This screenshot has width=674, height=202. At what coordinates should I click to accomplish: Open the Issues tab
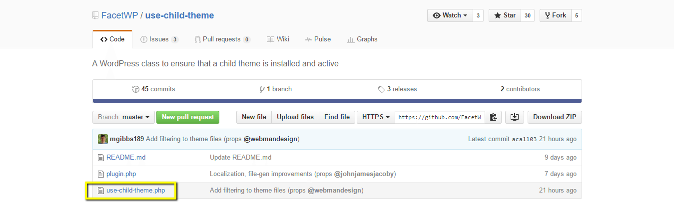point(159,39)
